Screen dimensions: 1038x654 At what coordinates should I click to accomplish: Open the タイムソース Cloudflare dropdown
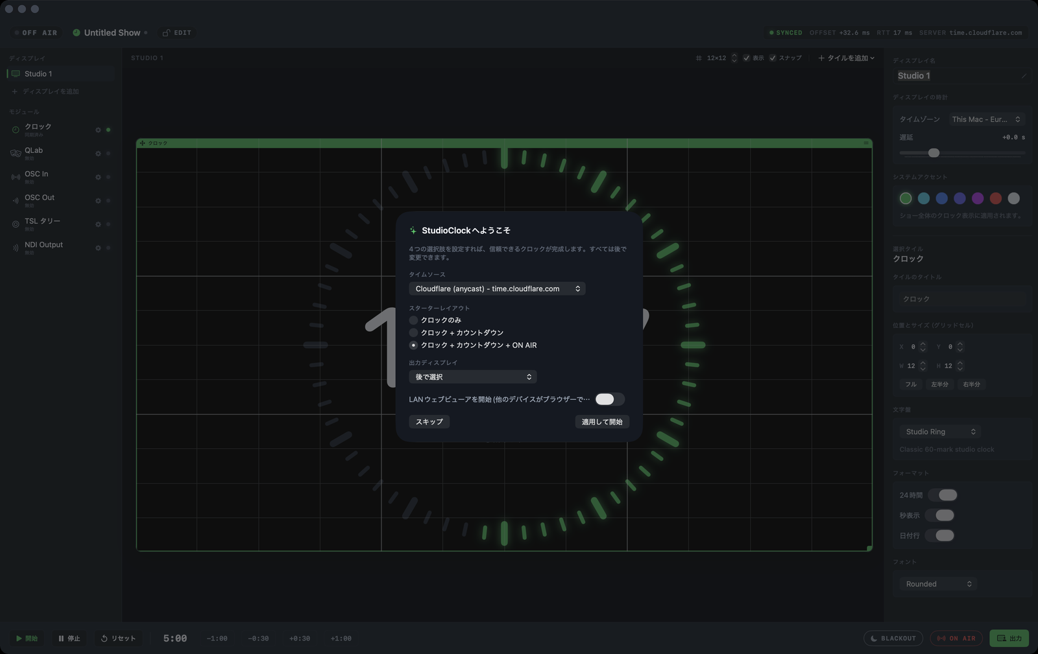tap(497, 289)
